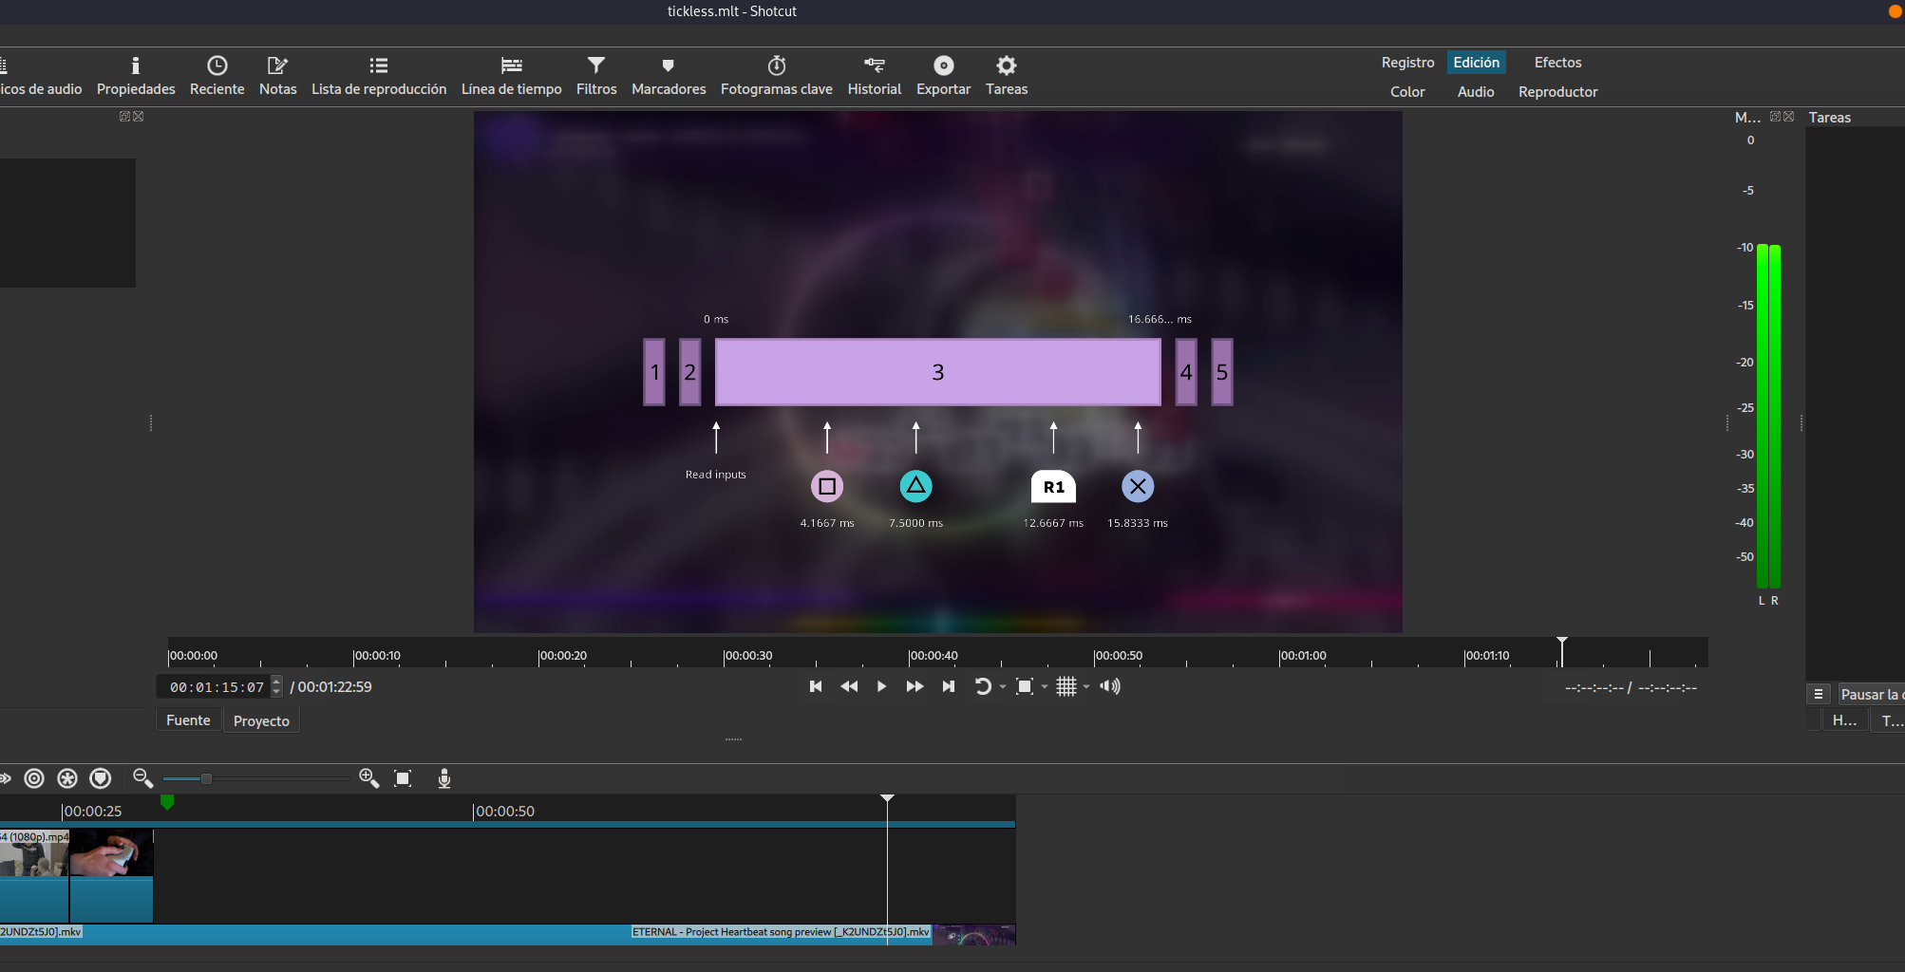Switch to the Proyecto tab

pyautogui.click(x=261, y=721)
